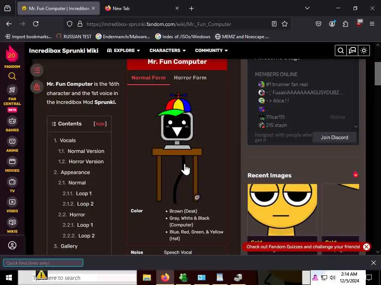The width and height of the screenshot is (381, 285).
Task: Open the user profile avatar icon
Action: pos(12,245)
